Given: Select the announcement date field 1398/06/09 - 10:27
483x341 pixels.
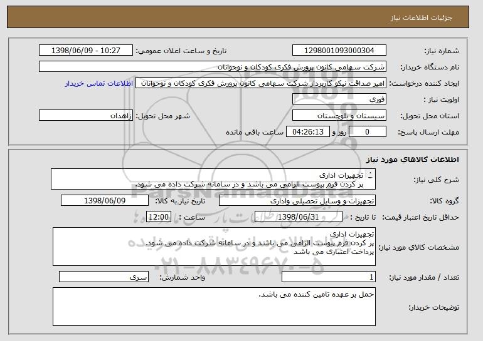Looking at the screenshot, I should click(x=86, y=51).
